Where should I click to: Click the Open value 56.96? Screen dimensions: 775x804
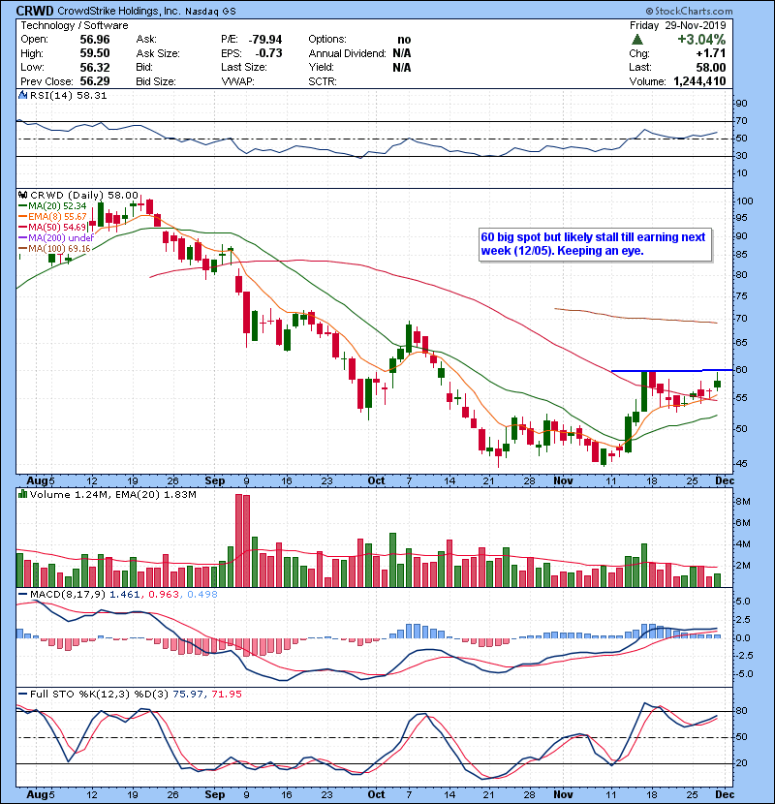click(95, 40)
